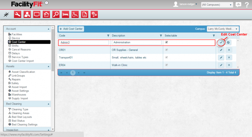Click the spark icon at toolbar start
The height and width of the screenshot is (137, 252).
[x=6, y=14]
